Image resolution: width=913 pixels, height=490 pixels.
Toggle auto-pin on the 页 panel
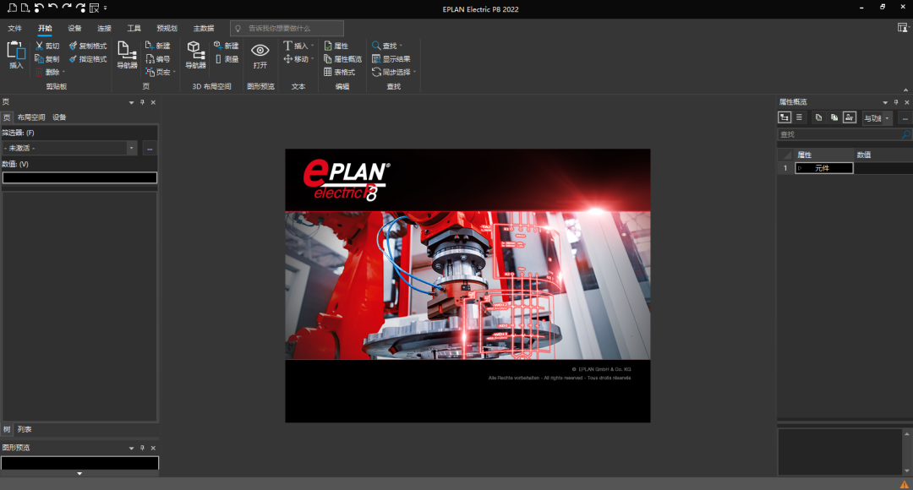click(x=142, y=101)
